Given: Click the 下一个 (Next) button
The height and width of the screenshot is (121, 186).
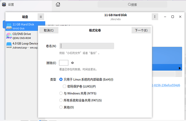Looking at the screenshot, I should coord(141,30).
